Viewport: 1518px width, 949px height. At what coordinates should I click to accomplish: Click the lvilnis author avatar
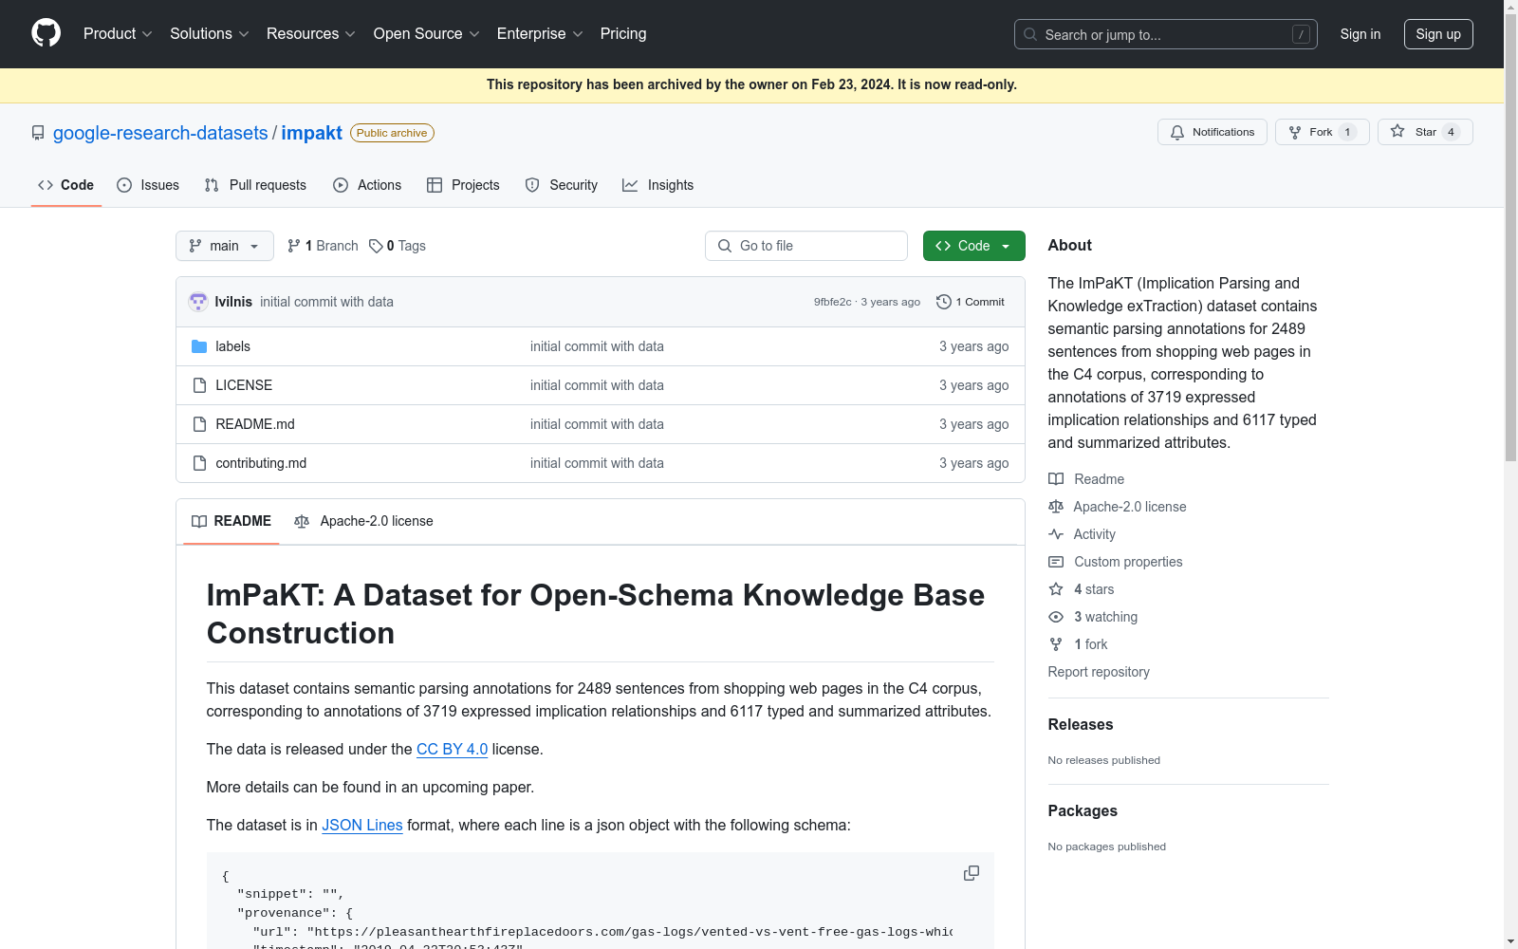[198, 302]
